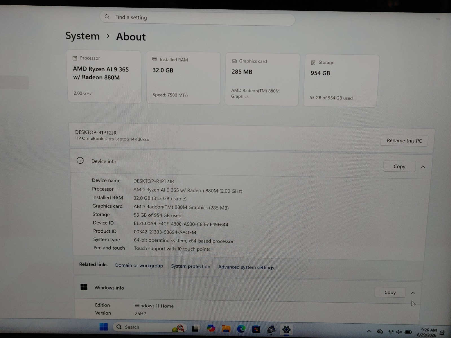Go back to System breadcrumb
This screenshot has height=338, width=451.
tap(82, 36)
